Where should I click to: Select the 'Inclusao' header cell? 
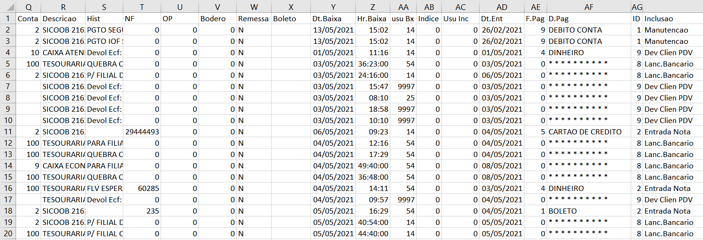[673, 19]
